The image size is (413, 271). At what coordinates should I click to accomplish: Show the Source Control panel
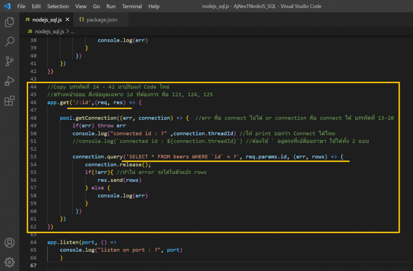coord(9,61)
